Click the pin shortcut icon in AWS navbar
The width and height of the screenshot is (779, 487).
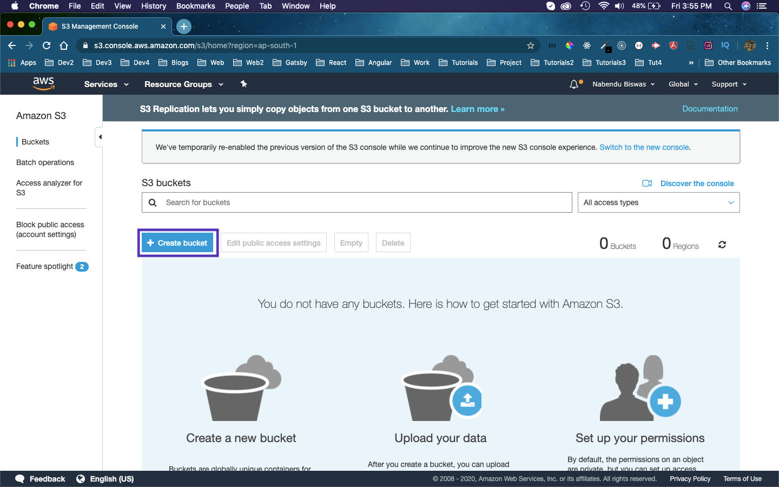243,84
